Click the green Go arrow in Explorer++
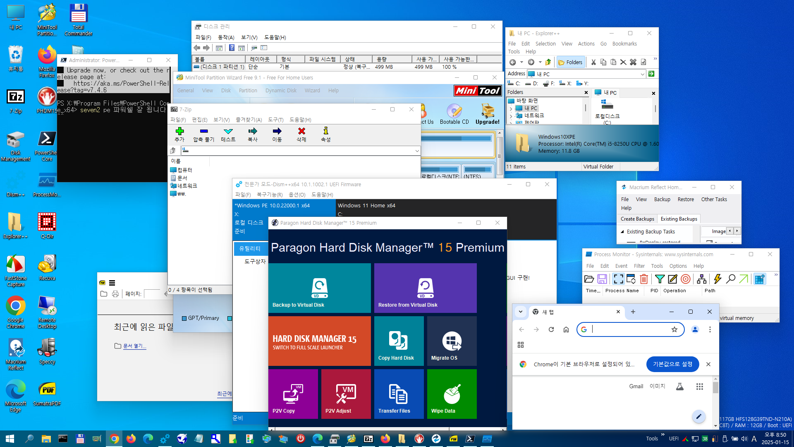794x447 pixels. [x=651, y=74]
